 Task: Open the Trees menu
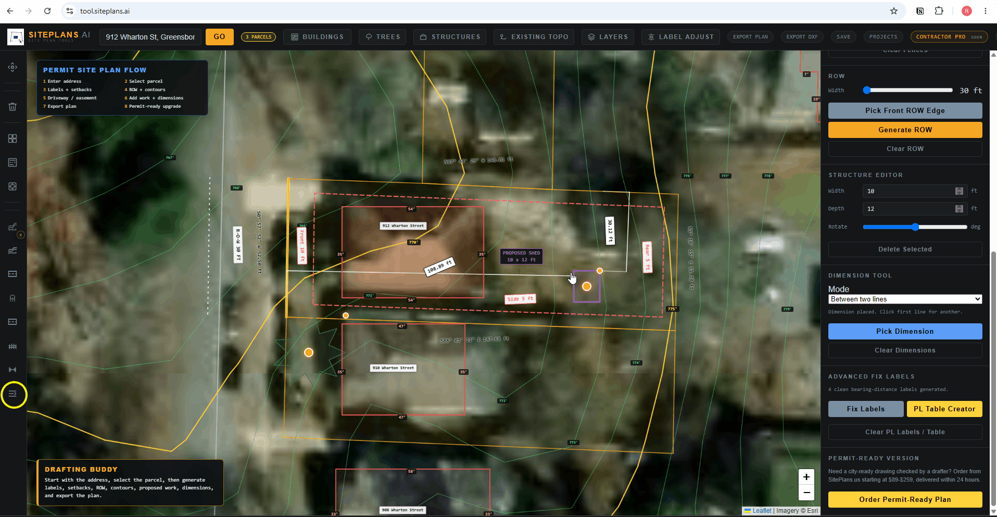383,37
